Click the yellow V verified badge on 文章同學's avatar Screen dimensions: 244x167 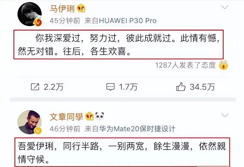pyautogui.click(x=38, y=131)
